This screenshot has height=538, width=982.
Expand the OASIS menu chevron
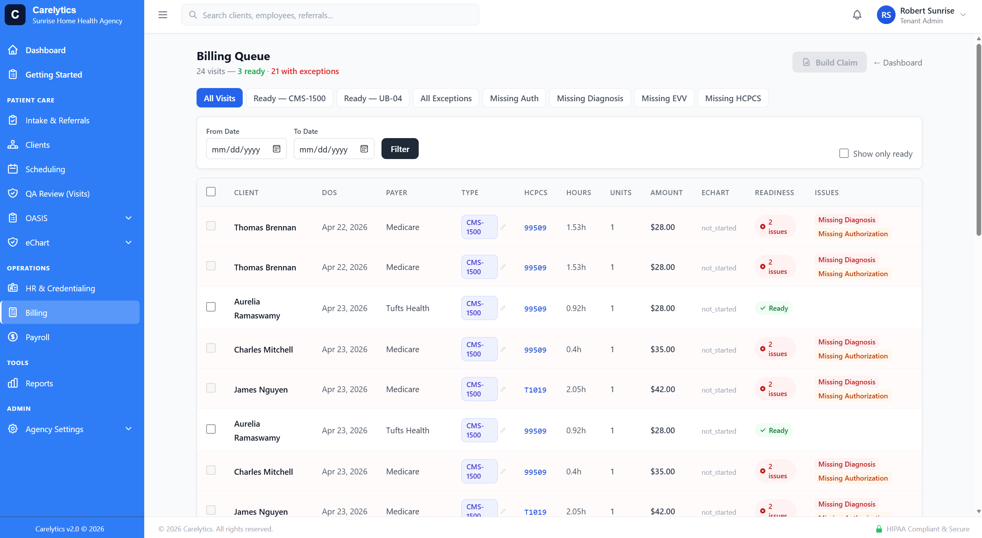[129, 218]
